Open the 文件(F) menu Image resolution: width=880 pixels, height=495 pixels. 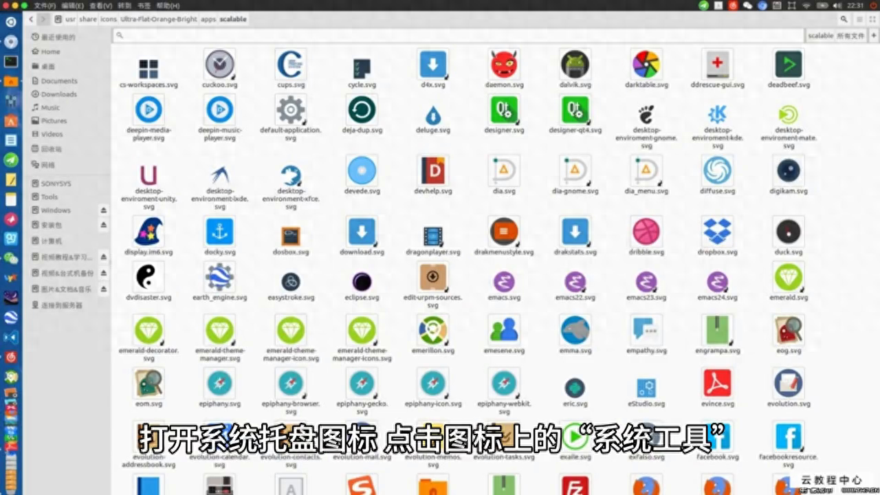[44, 5]
